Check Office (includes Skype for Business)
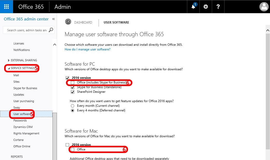This screenshot has width=270, height=160. (x=72, y=83)
